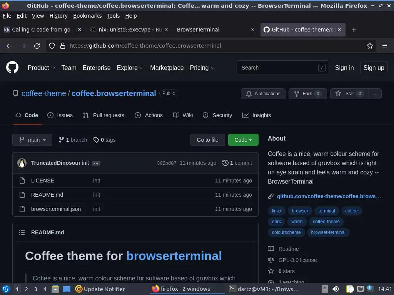Image resolution: width=394 pixels, height=295 pixels.
Task: View site security padlock info
Action: [x=63, y=46]
